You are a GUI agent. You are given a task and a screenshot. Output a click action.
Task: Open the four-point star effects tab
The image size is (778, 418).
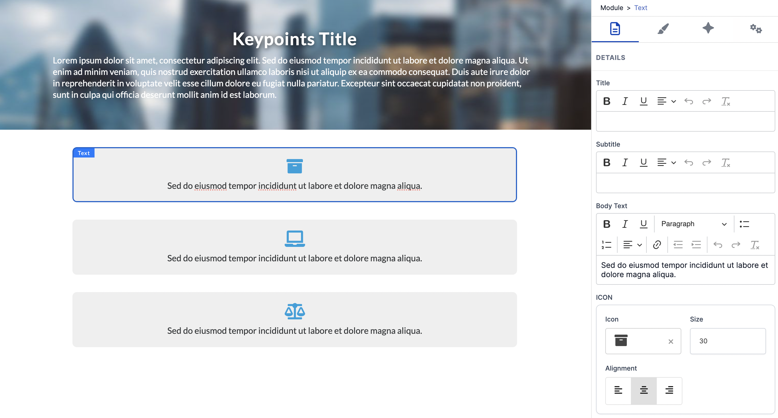pyautogui.click(x=708, y=28)
